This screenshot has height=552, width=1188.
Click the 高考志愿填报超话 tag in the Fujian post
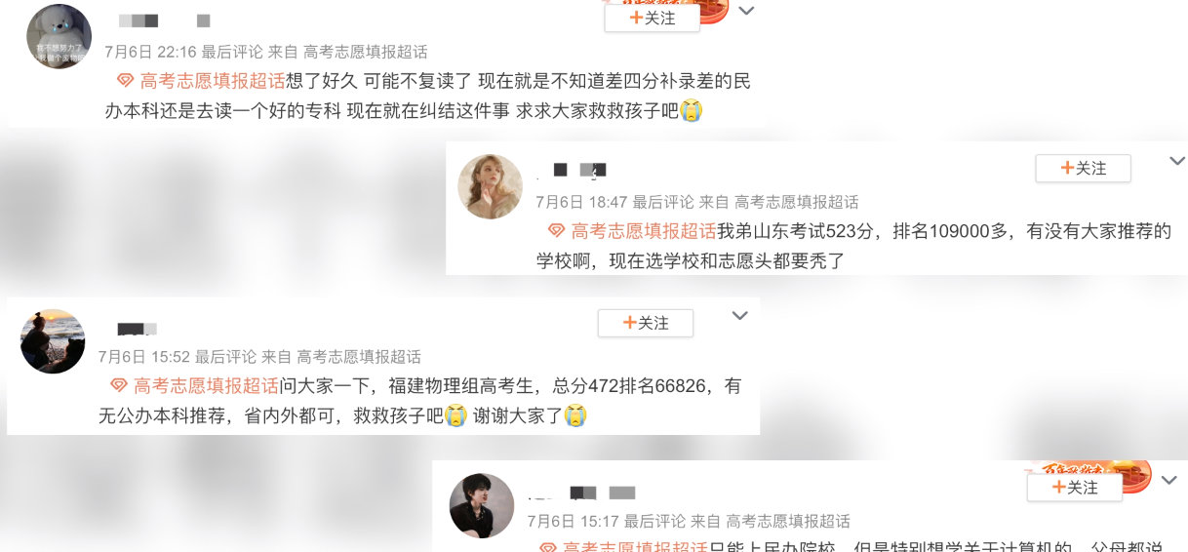click(206, 386)
